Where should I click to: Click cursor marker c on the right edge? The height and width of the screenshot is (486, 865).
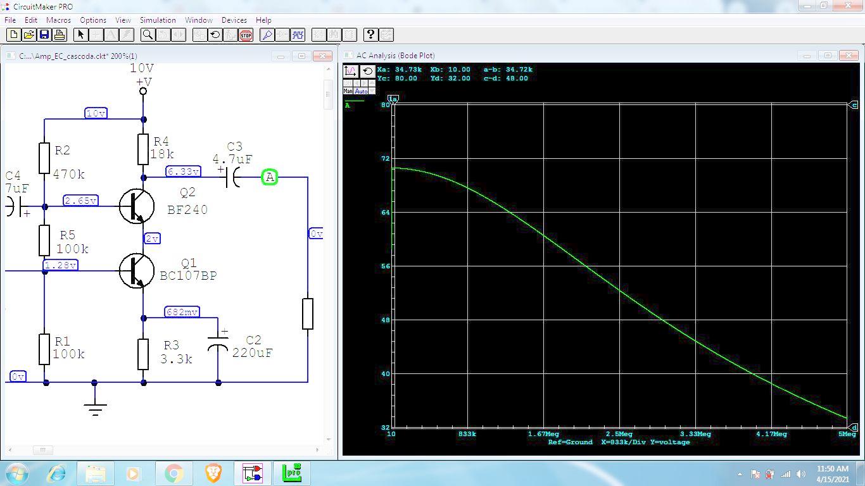point(854,105)
